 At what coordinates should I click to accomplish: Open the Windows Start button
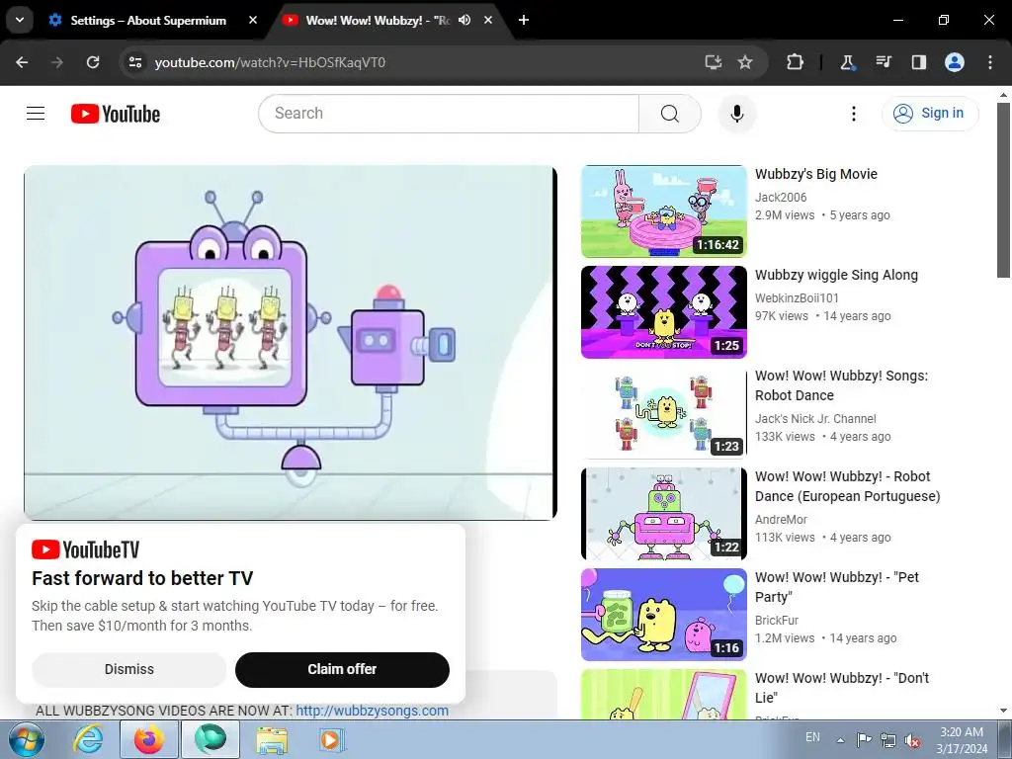(x=25, y=739)
